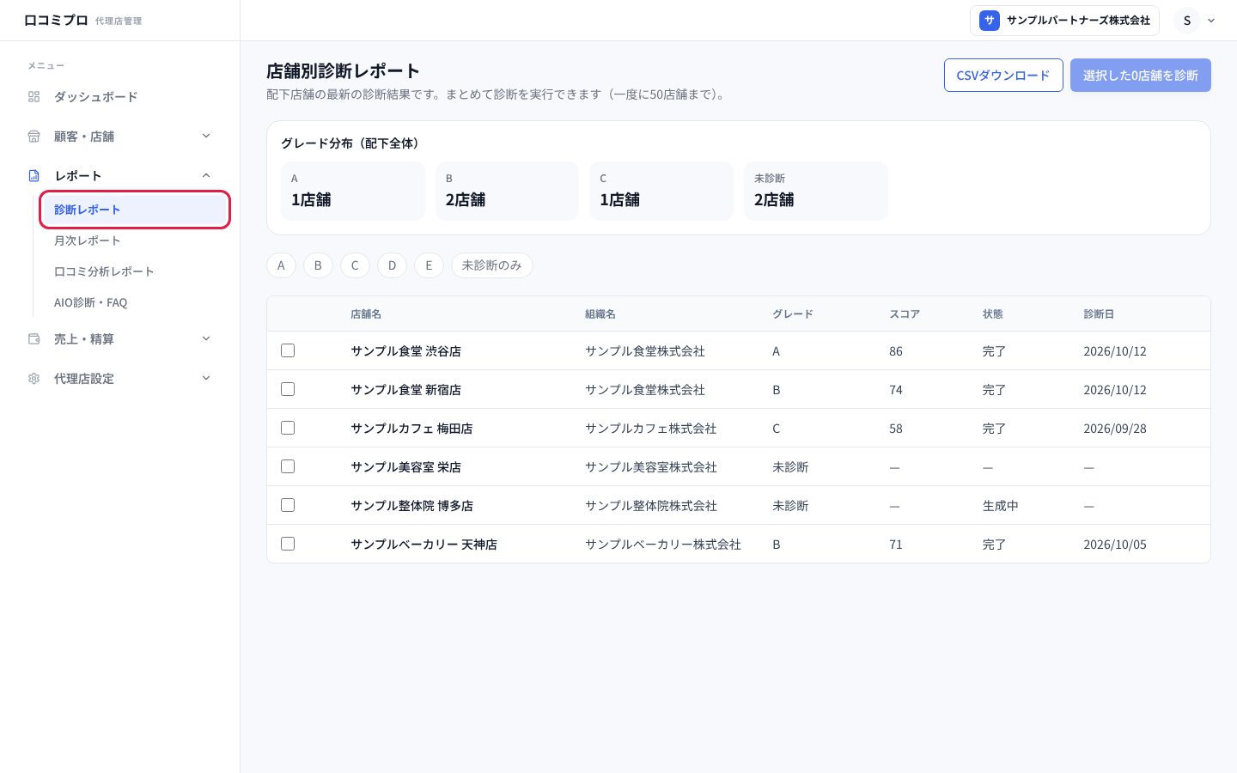The width and height of the screenshot is (1237, 773).
Task: Click the store icon beside 顧客・店舗
Action: coord(34,137)
